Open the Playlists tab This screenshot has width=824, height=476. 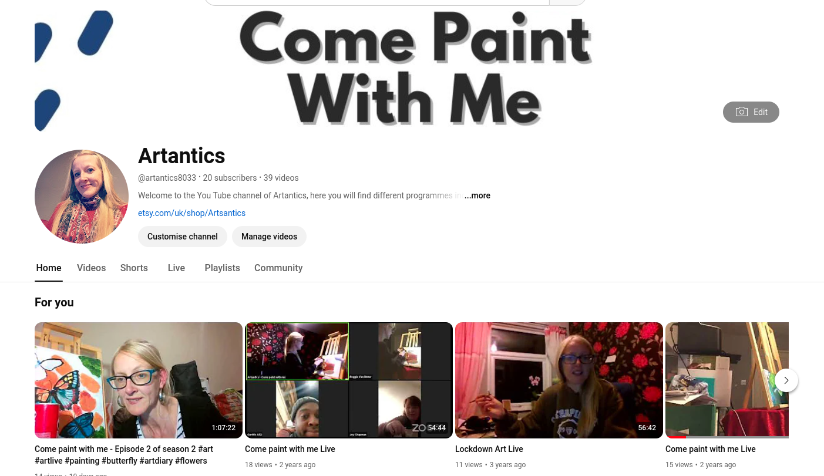click(222, 268)
